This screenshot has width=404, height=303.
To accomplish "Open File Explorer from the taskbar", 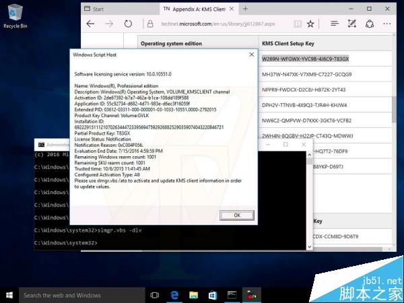I will [193, 295].
